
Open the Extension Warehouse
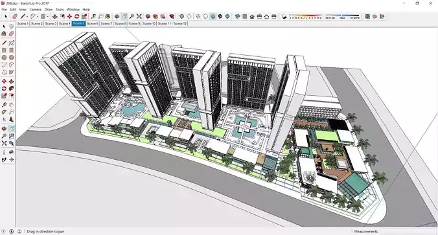pyautogui.click(x=155, y=16)
